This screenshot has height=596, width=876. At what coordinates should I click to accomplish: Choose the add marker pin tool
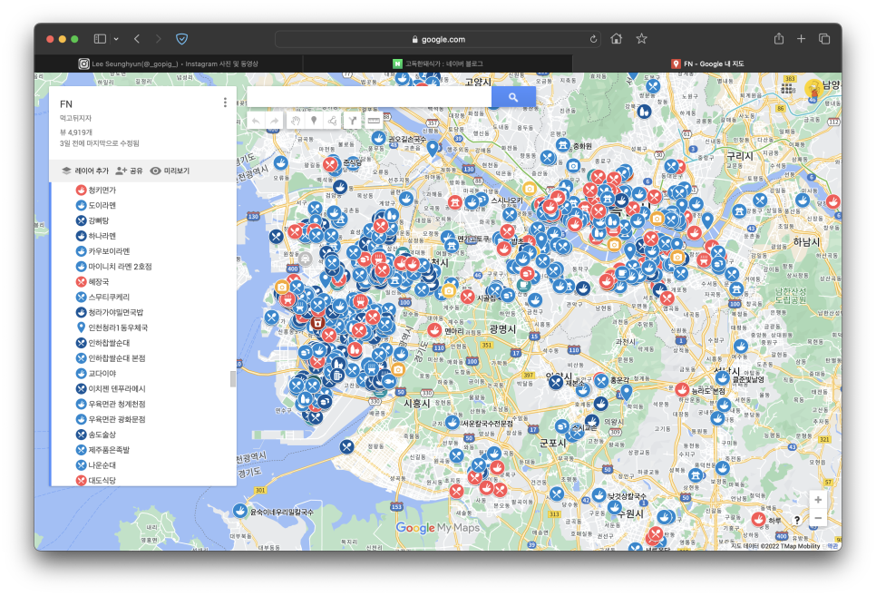click(314, 121)
